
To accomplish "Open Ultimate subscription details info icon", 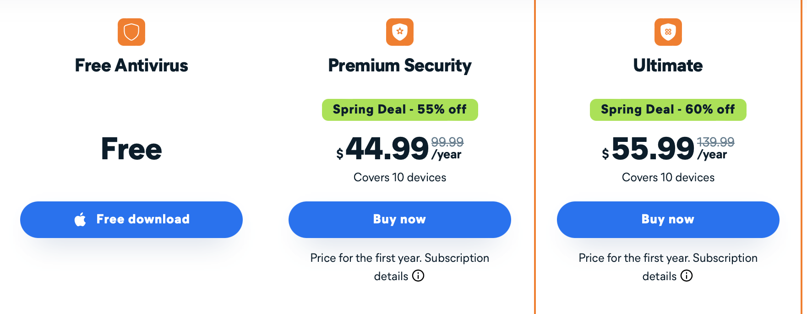I will coord(687,276).
